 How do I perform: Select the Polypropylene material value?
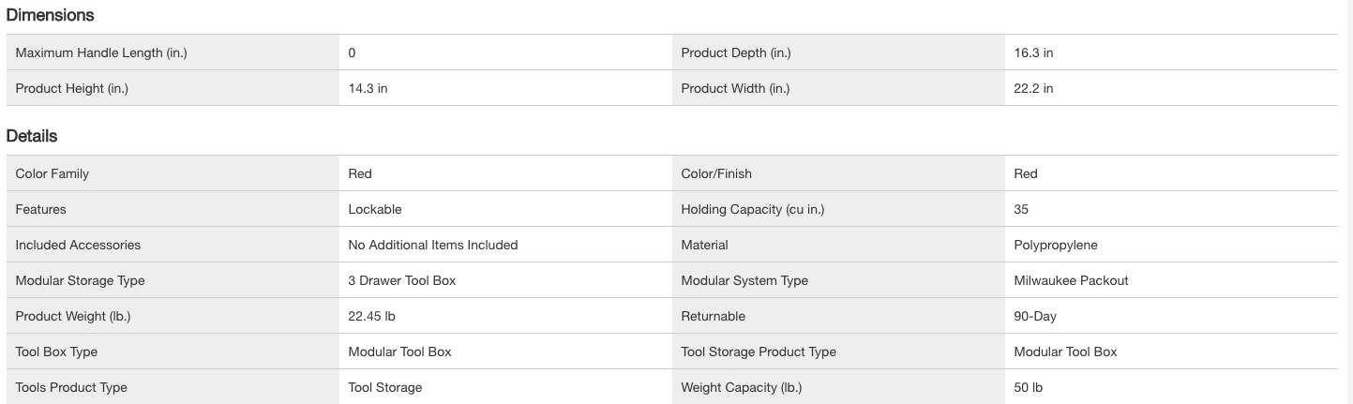[1055, 245]
